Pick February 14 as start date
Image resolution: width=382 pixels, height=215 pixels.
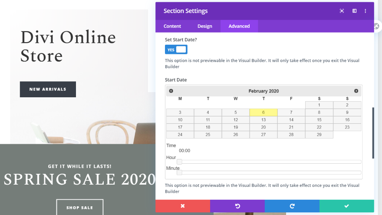291,120
